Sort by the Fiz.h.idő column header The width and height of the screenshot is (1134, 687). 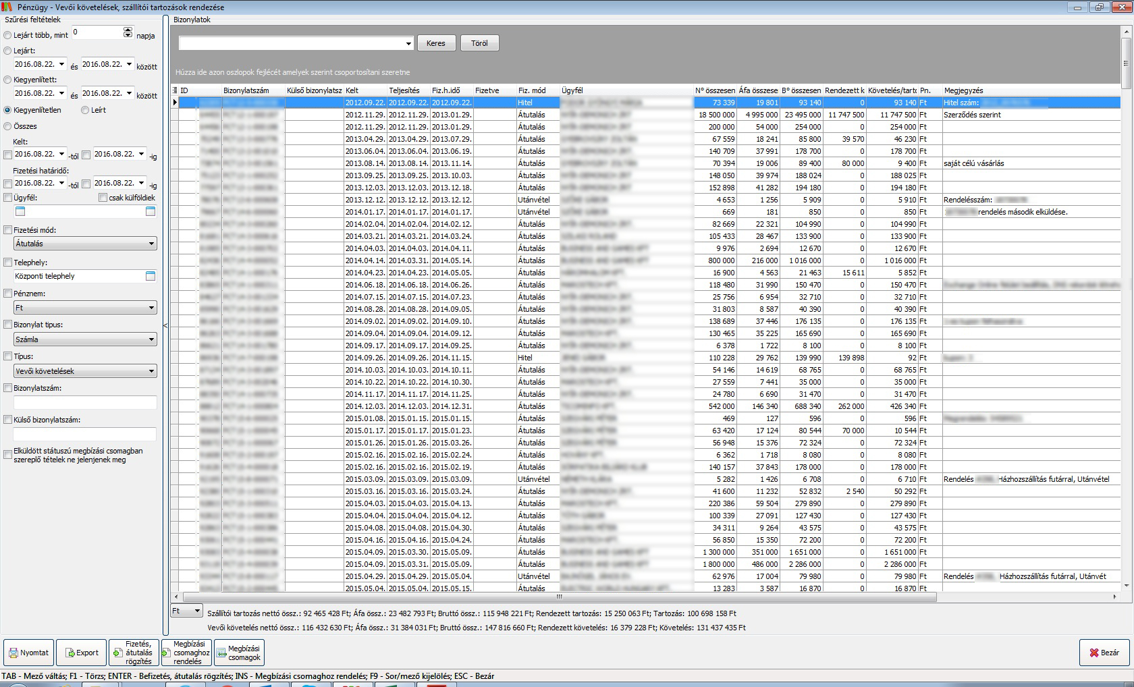pos(447,90)
